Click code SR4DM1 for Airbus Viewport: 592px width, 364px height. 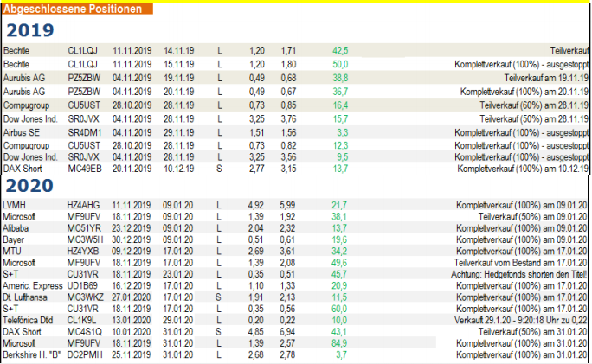pos(85,133)
